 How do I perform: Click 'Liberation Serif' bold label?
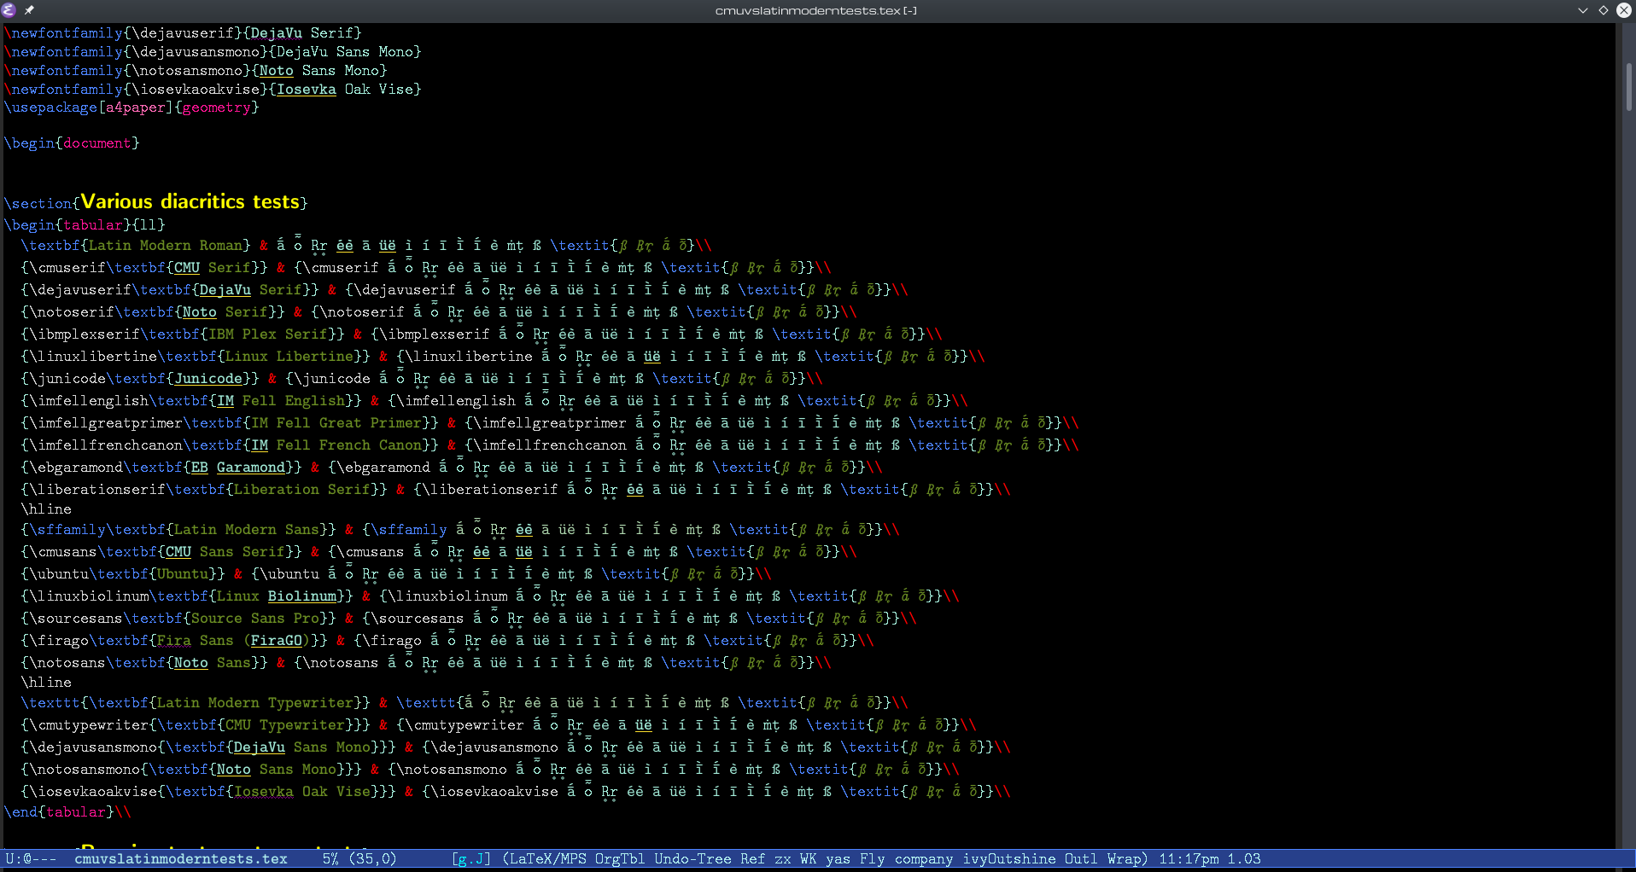(302, 490)
